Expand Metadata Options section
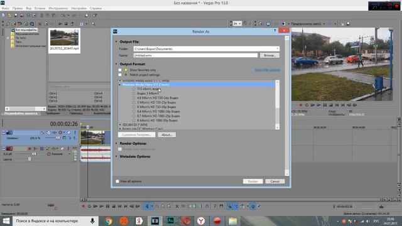Image resolution: width=402 pixels, height=226 pixels. 116,156
